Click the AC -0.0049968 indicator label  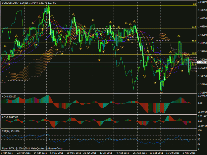pos(10,117)
